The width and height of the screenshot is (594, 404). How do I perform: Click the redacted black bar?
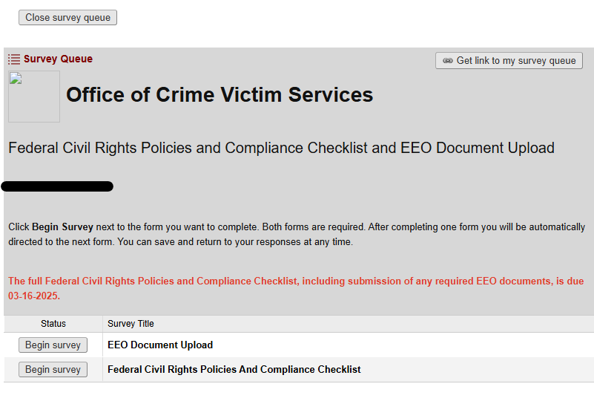(x=59, y=186)
